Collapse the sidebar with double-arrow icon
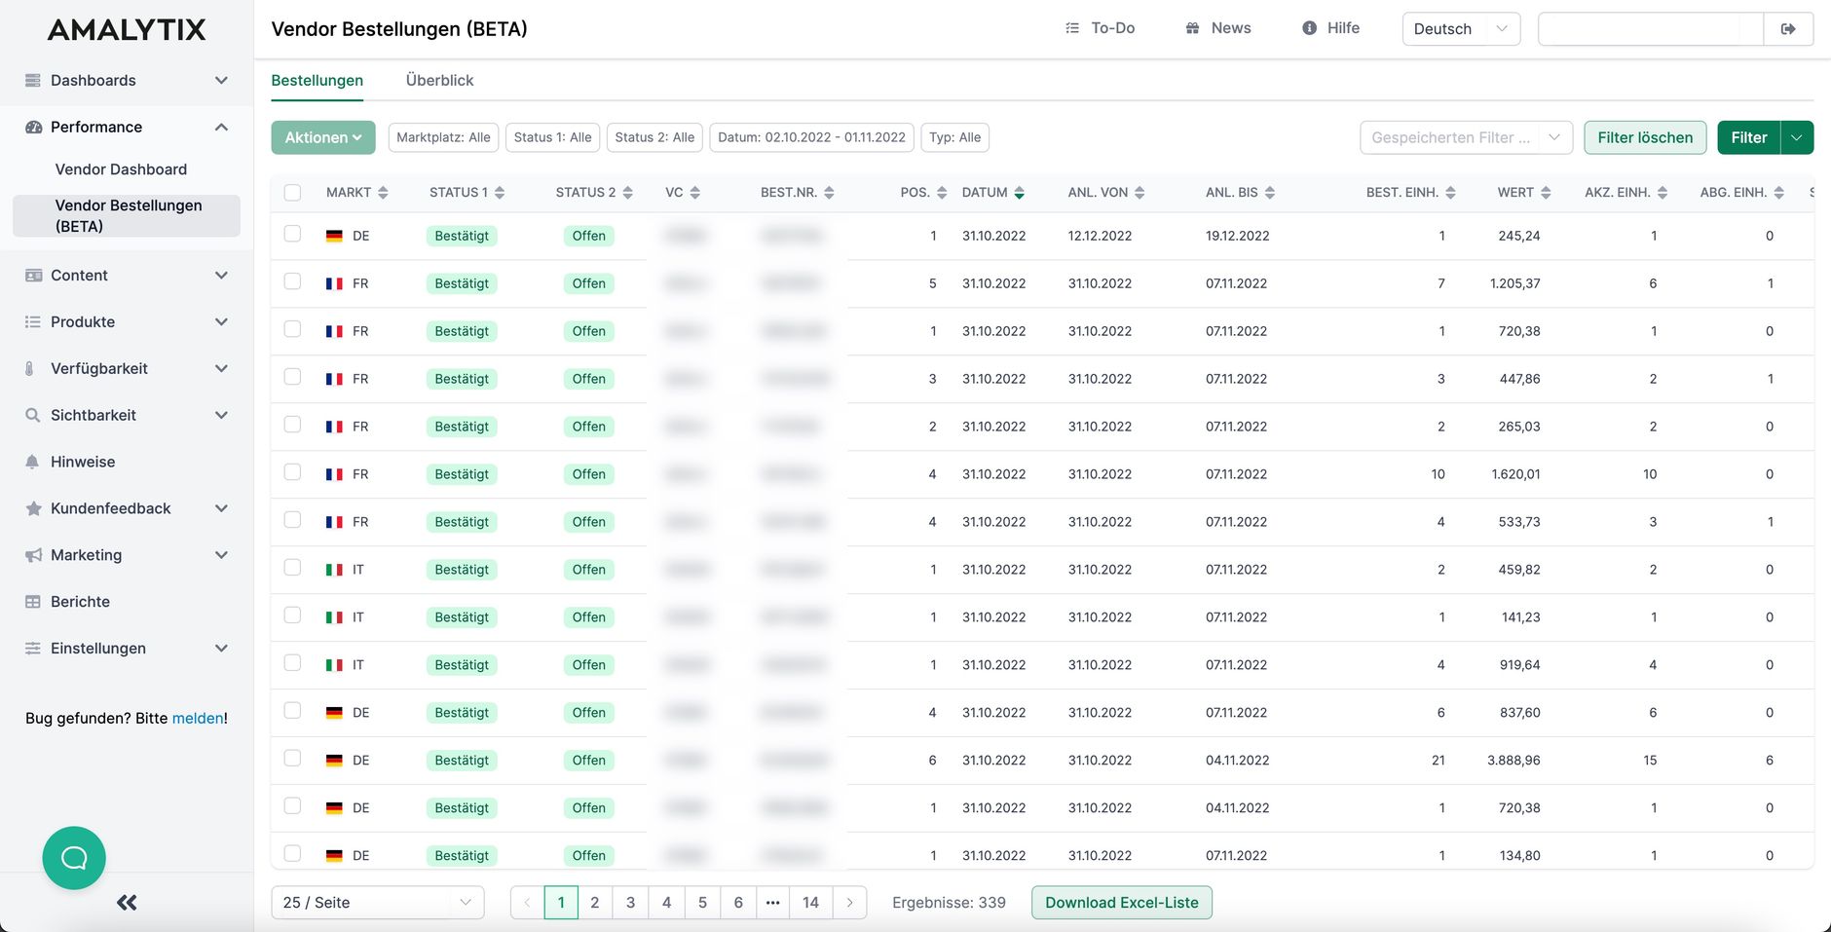This screenshot has width=1831, height=932. pyautogui.click(x=127, y=903)
